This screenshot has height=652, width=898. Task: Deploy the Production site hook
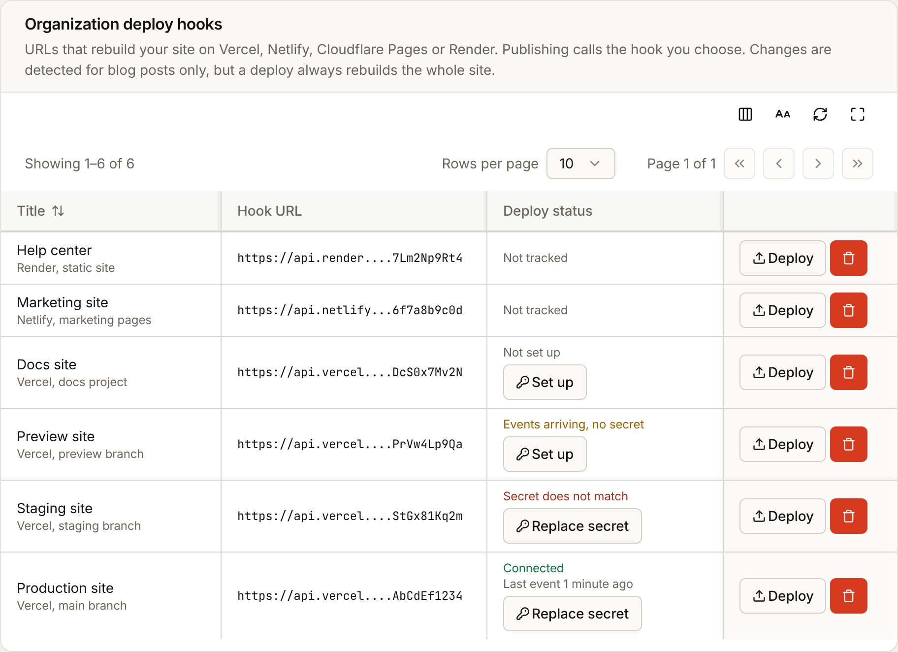(783, 596)
